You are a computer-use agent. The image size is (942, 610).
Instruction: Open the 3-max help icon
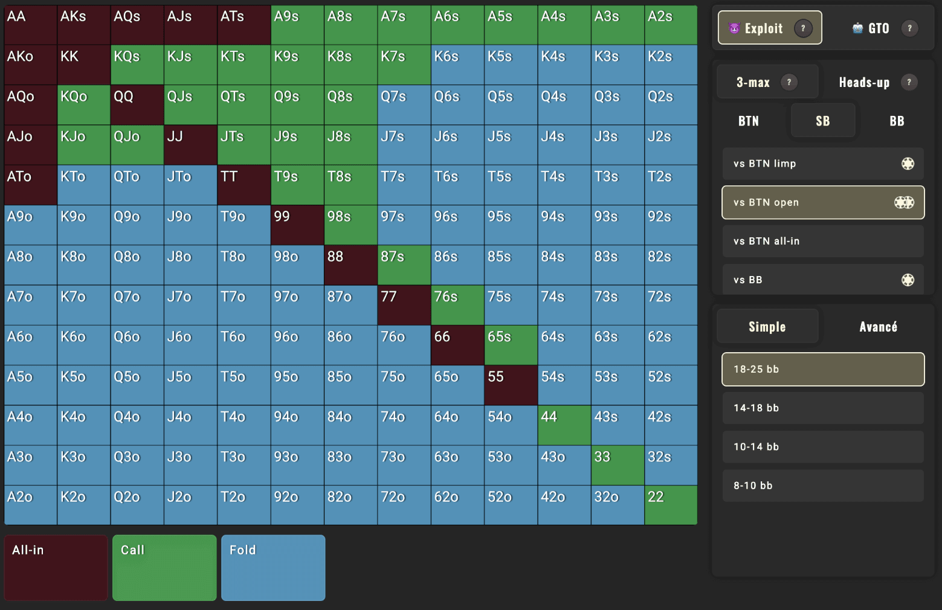click(789, 82)
